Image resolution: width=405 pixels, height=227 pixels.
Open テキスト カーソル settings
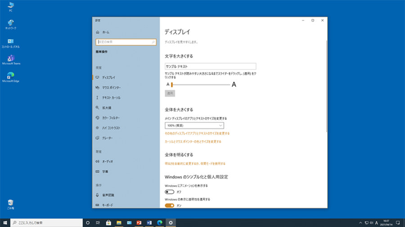click(111, 97)
